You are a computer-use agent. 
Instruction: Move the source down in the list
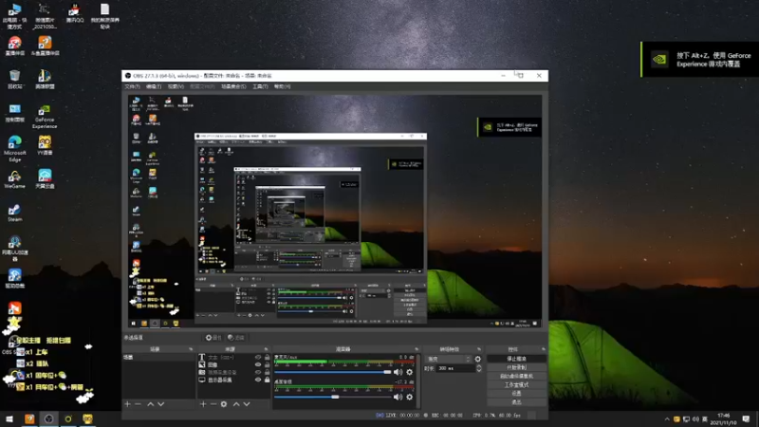(247, 404)
